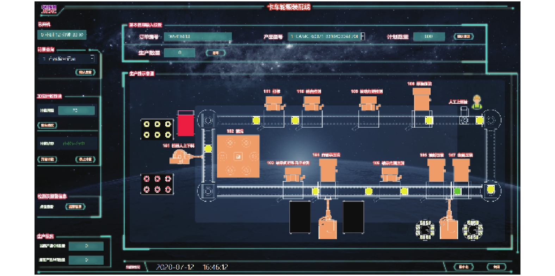
Task: Click the button under the record query dropdown
Action: coord(85,72)
